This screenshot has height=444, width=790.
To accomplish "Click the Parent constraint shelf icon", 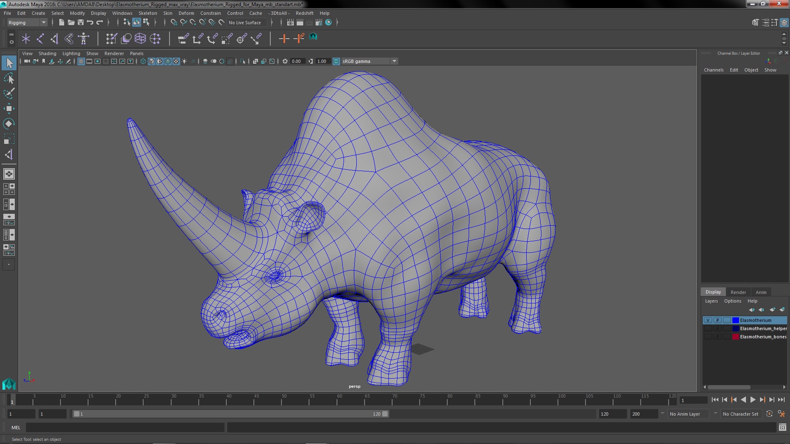I will pos(183,39).
